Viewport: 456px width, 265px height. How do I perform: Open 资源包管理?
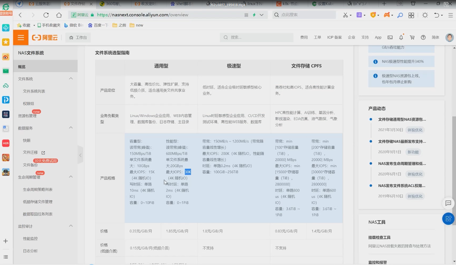pos(27,116)
